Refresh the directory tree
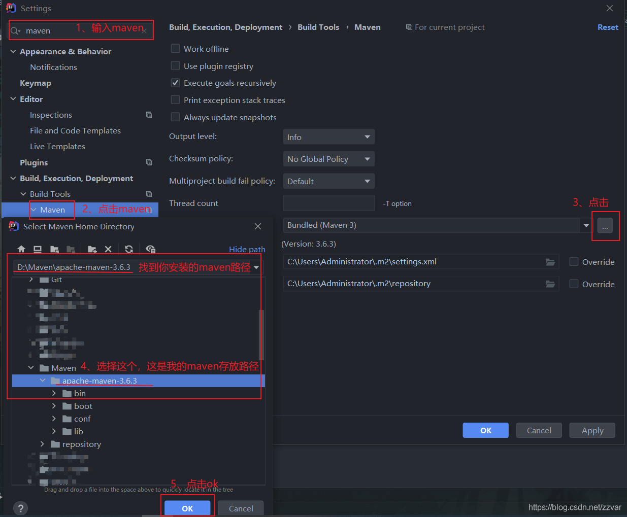Image resolution: width=627 pixels, height=517 pixels. pos(129,249)
